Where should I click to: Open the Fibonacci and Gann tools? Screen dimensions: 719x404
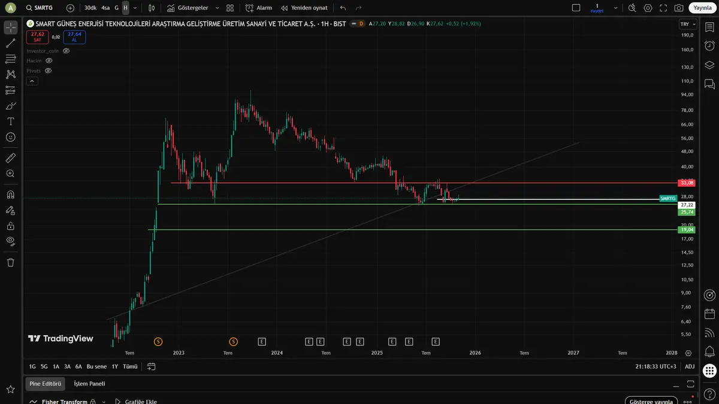pos(11,59)
